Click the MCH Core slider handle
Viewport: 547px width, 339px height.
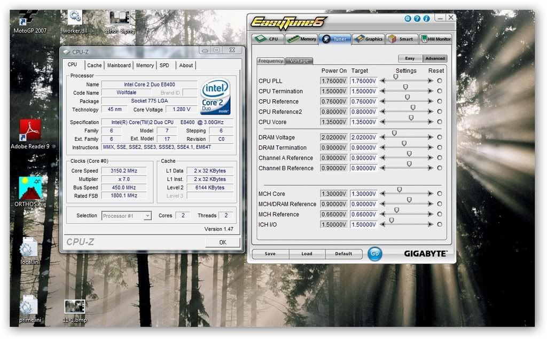[400, 190]
